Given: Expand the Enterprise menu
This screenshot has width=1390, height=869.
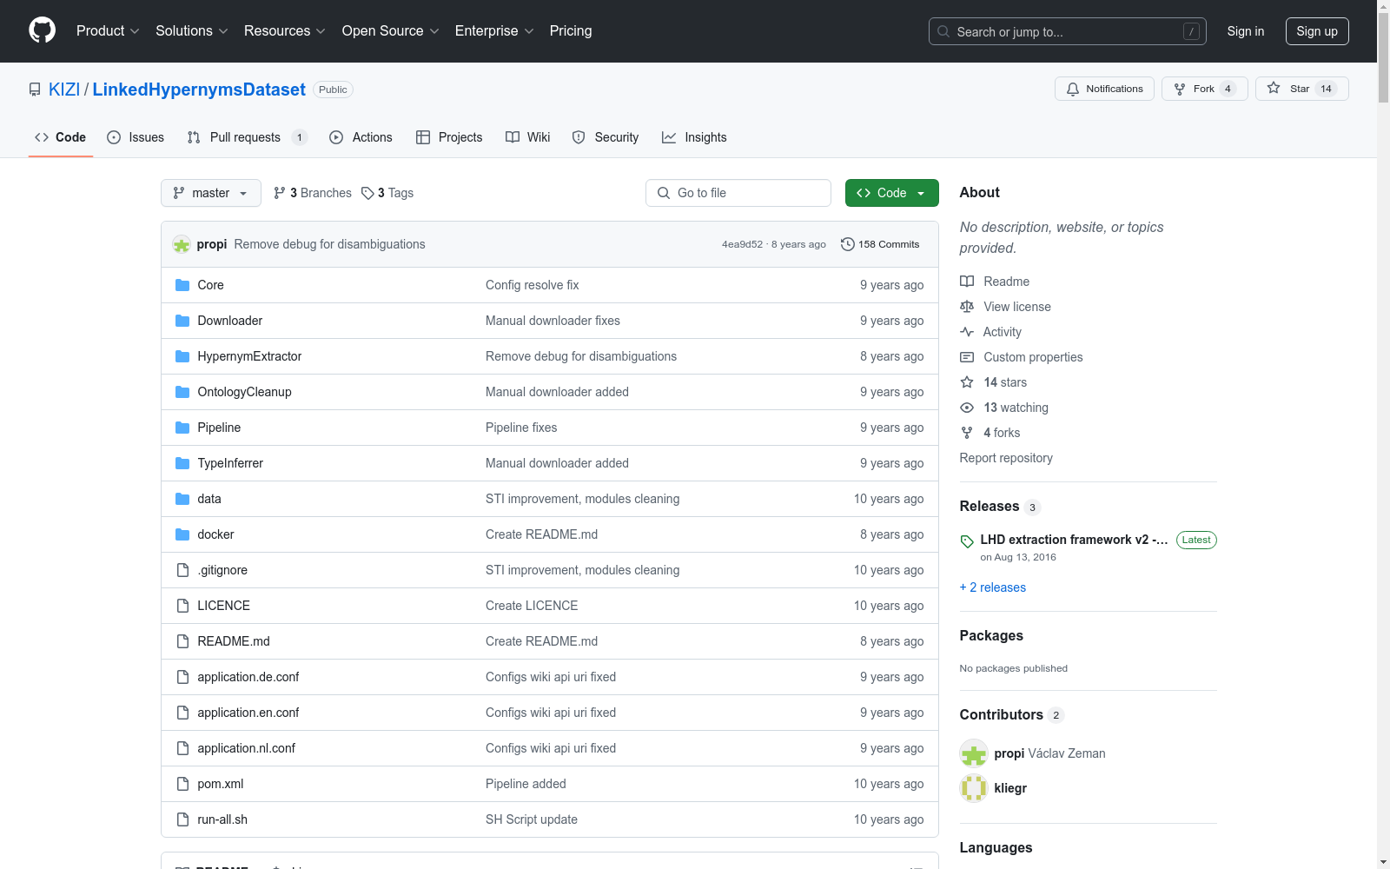Looking at the screenshot, I should click(x=494, y=30).
